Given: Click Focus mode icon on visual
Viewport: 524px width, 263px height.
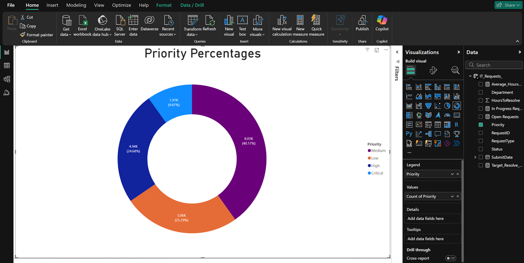Looking at the screenshot, I should (377, 50).
